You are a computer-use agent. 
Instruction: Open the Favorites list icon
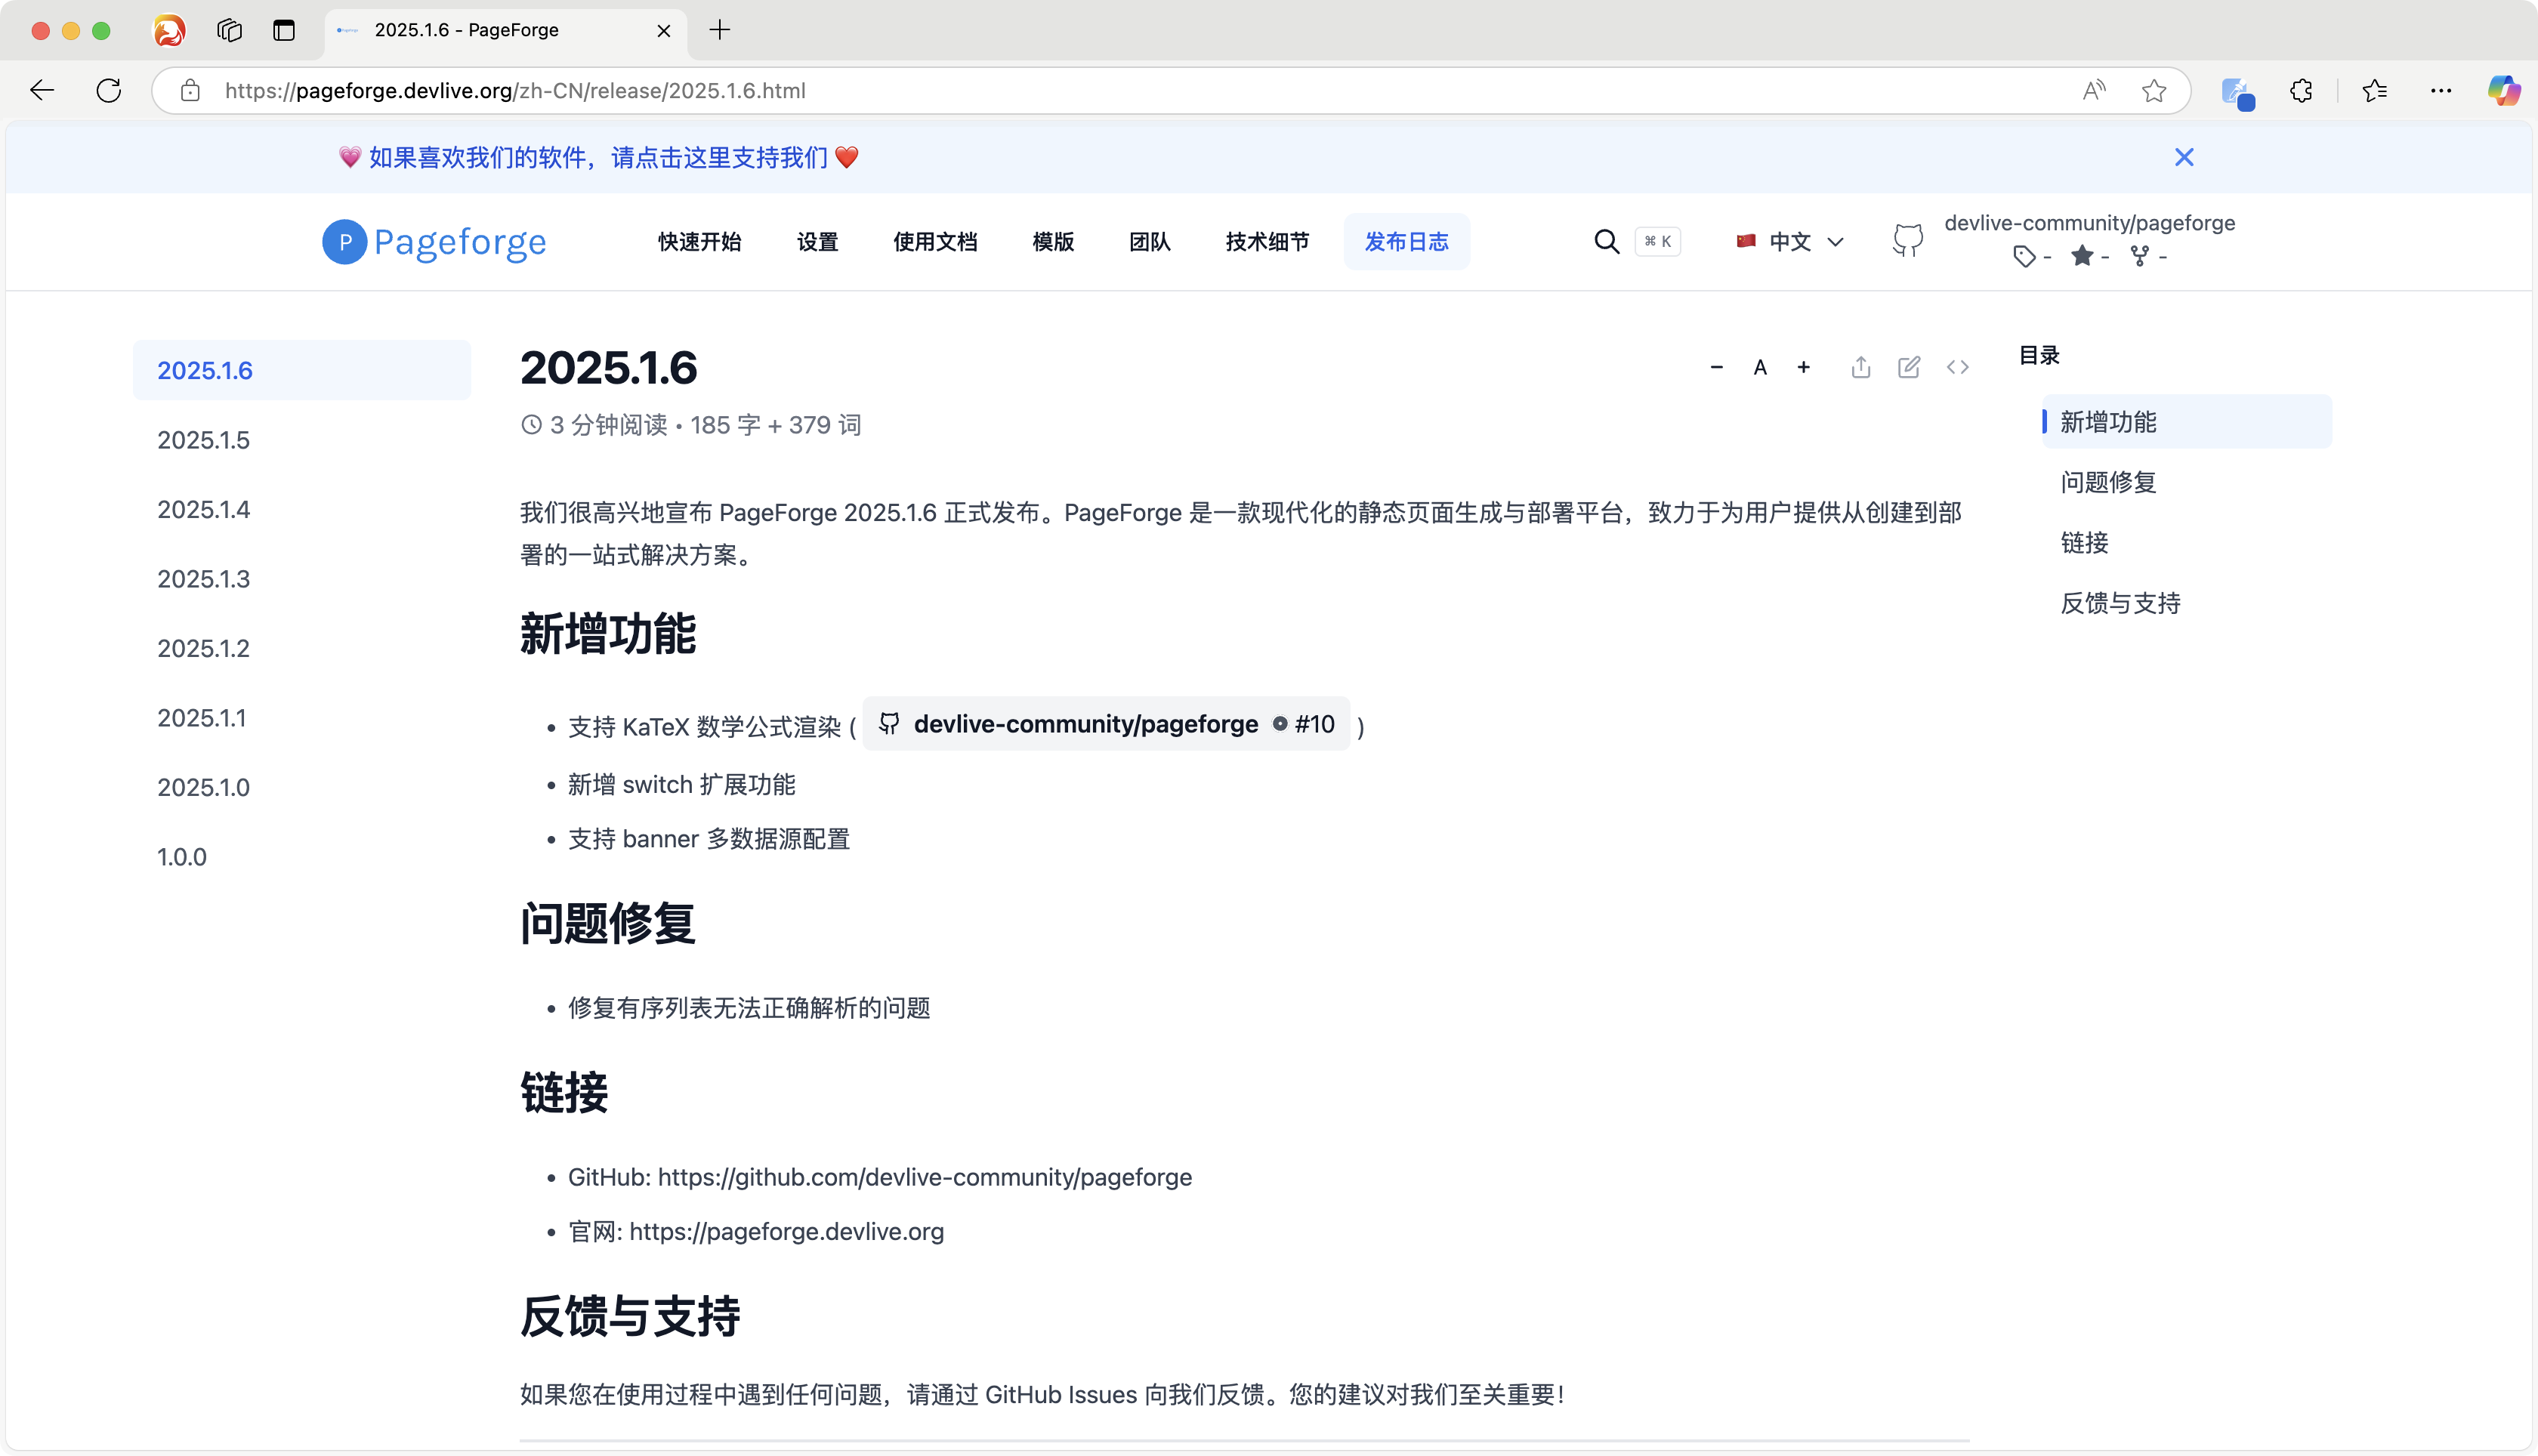(2375, 91)
